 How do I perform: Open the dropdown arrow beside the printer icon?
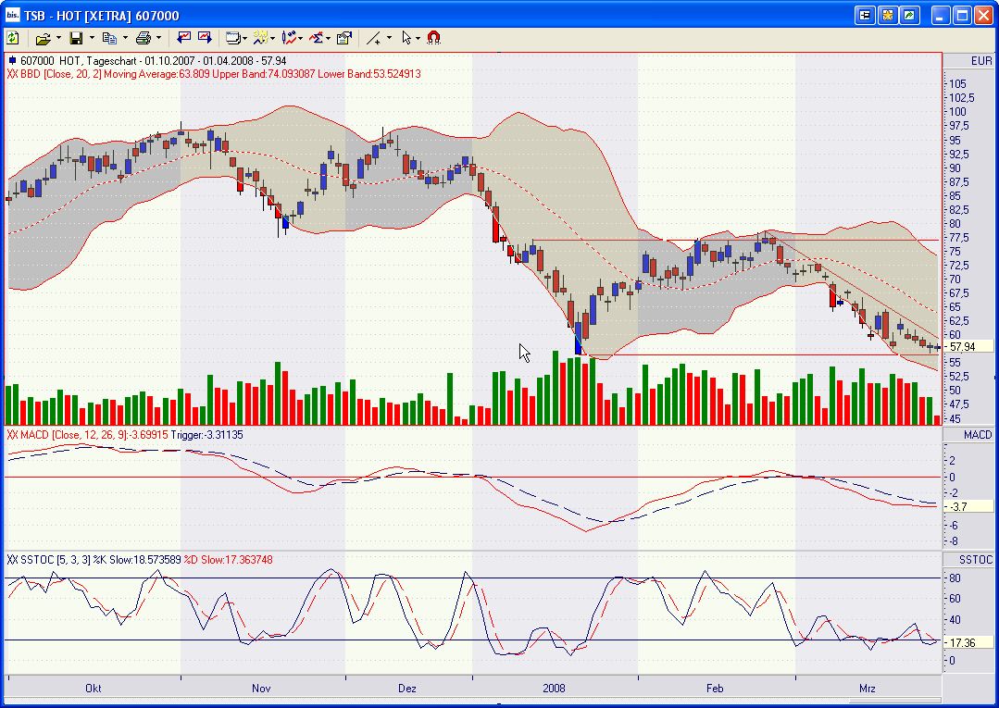tap(158, 38)
